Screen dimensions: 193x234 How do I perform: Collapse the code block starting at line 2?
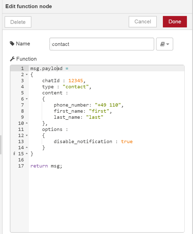click(x=27, y=75)
